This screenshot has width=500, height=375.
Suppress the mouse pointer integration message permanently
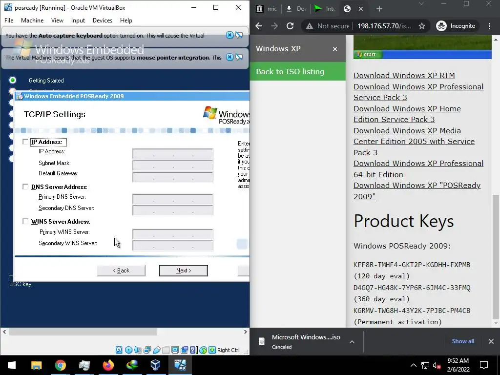[239, 57]
